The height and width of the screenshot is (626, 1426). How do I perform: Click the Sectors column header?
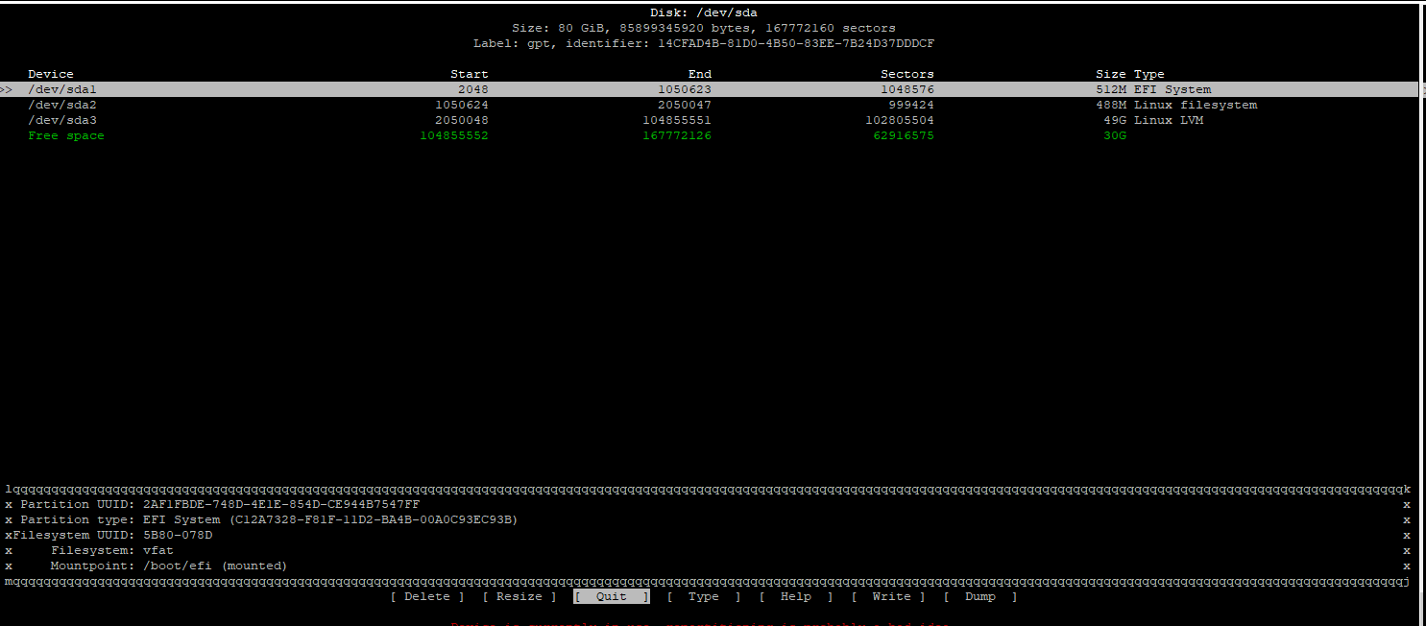tap(906, 73)
